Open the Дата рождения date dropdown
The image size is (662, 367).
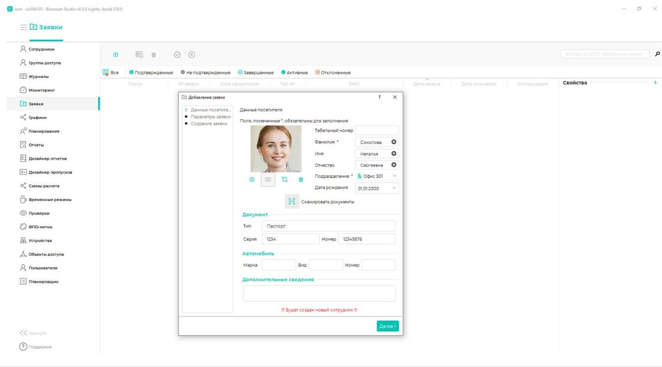(394, 188)
